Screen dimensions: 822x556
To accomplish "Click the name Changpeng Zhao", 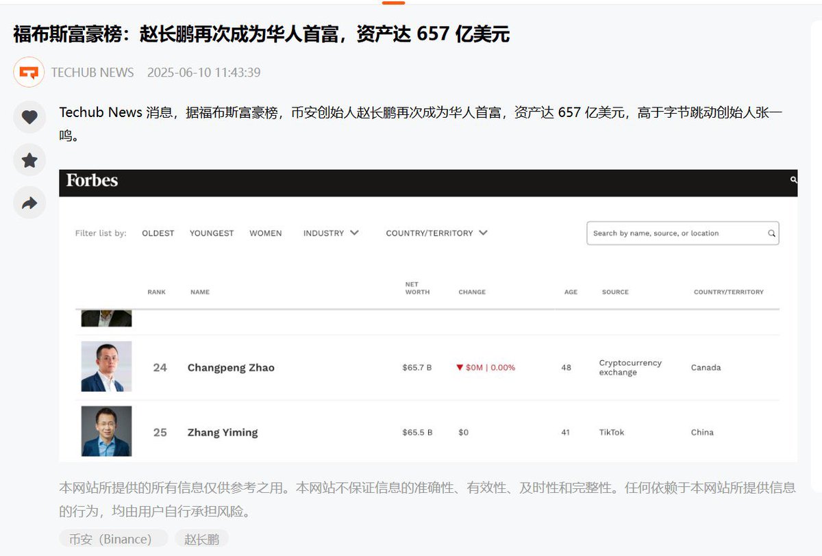I will tap(231, 368).
